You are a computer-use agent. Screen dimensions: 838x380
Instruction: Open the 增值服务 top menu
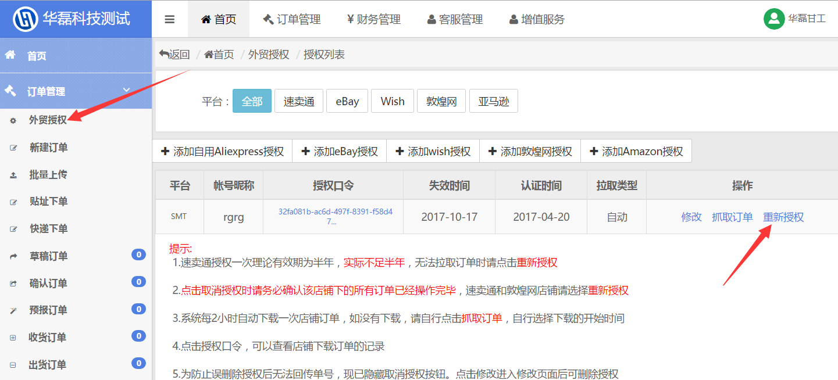(x=537, y=19)
